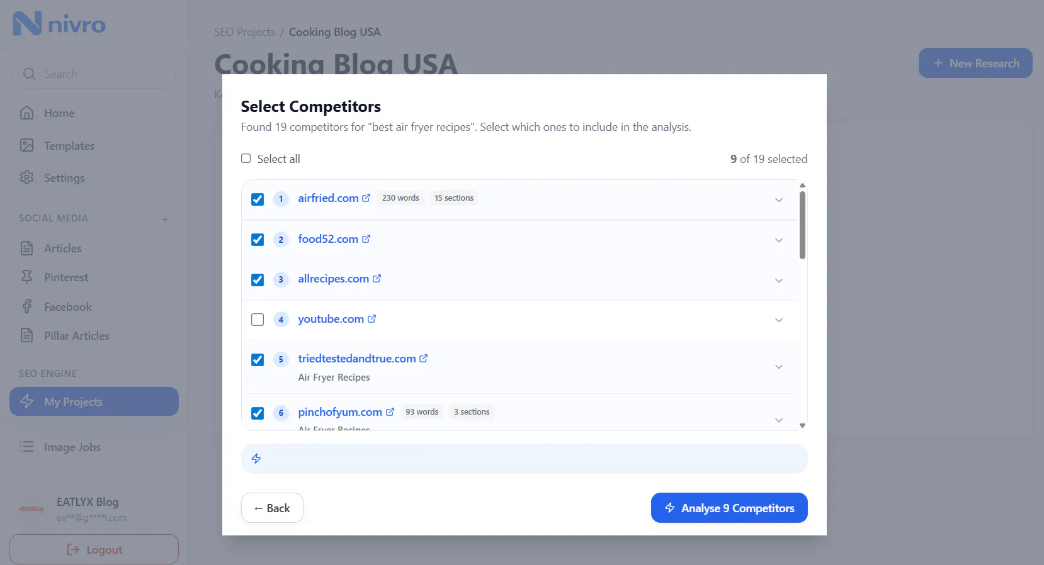Click the "230 words" badge
Screen dimensions: 1044x565
[x=400, y=198]
